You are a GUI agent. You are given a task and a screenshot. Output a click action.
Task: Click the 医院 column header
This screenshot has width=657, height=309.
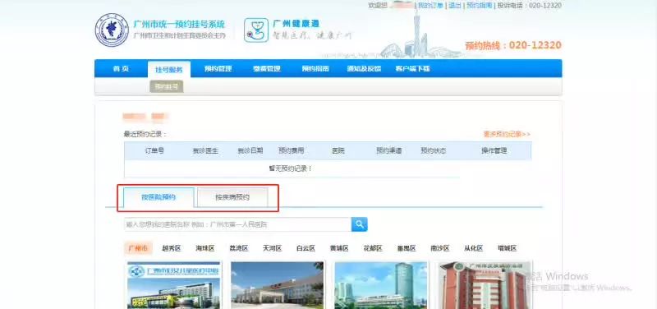tap(338, 150)
